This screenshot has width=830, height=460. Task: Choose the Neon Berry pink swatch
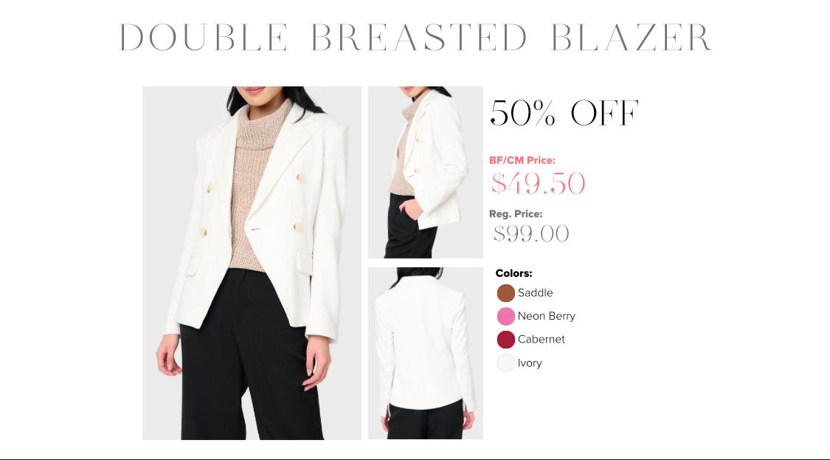point(505,316)
